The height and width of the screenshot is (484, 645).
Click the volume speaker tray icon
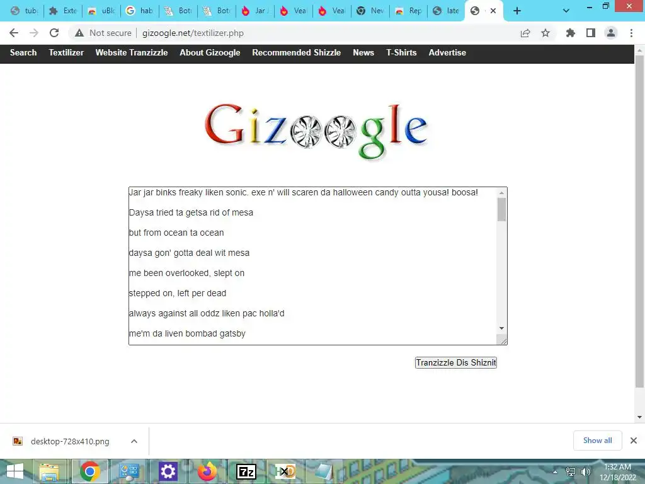pyautogui.click(x=585, y=471)
